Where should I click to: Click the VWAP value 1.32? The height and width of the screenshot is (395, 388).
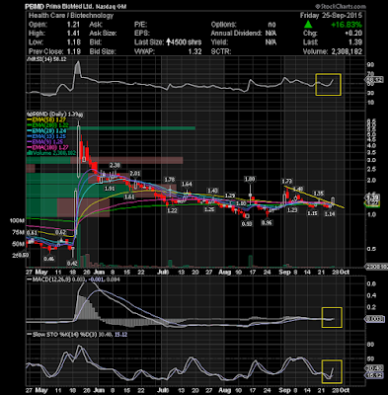coord(195,51)
